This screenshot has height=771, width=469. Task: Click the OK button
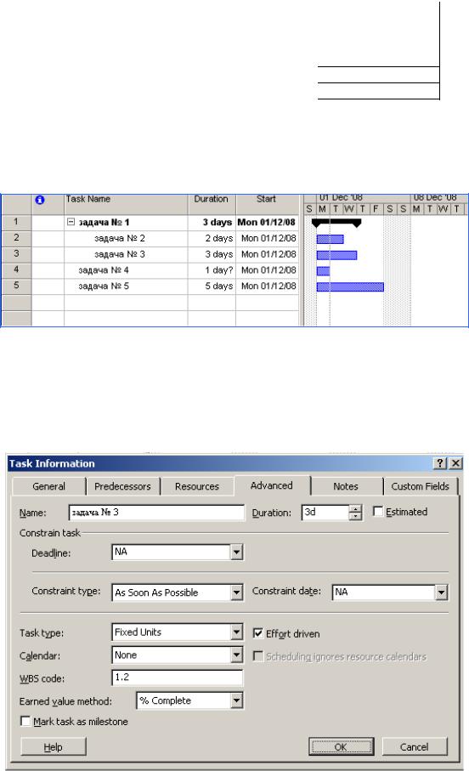click(341, 747)
